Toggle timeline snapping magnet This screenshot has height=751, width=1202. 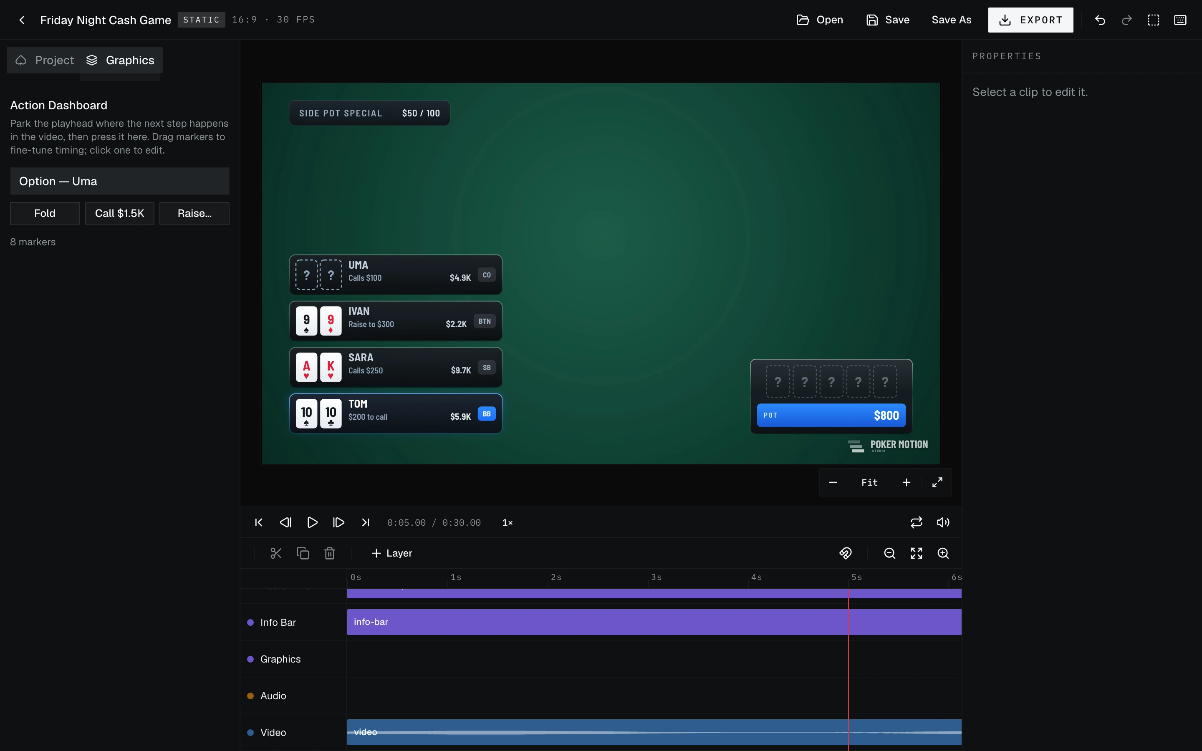coord(846,553)
